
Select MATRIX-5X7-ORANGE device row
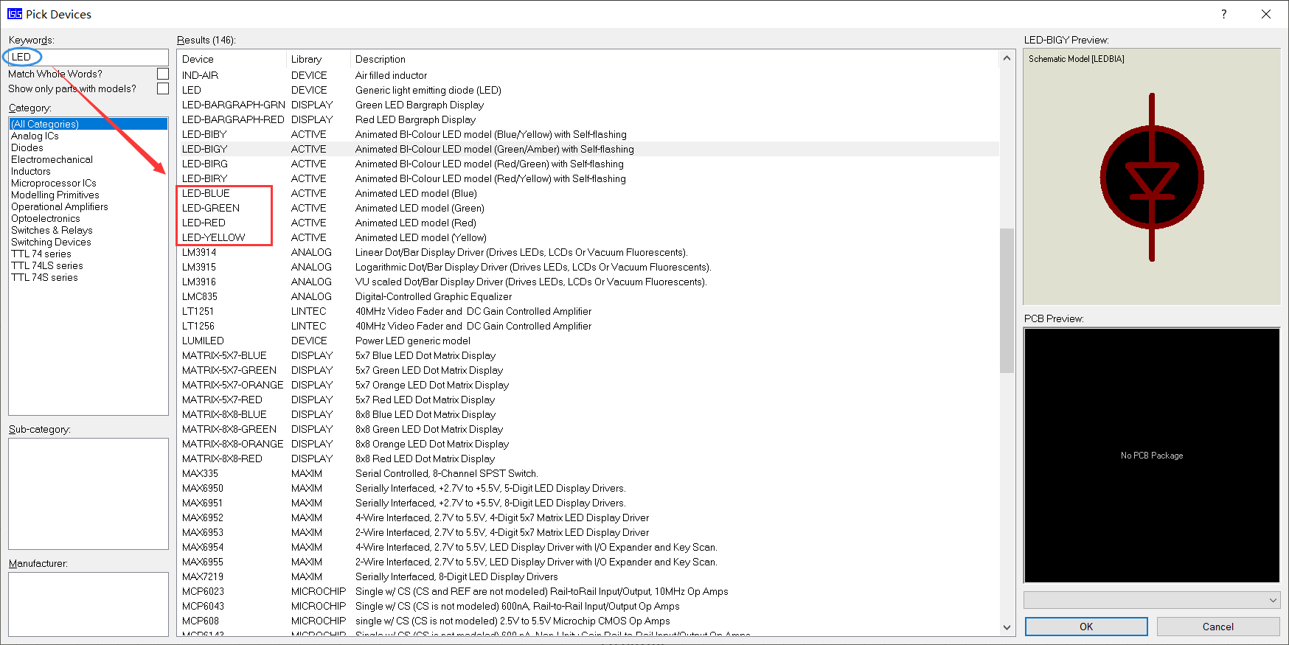click(x=588, y=385)
